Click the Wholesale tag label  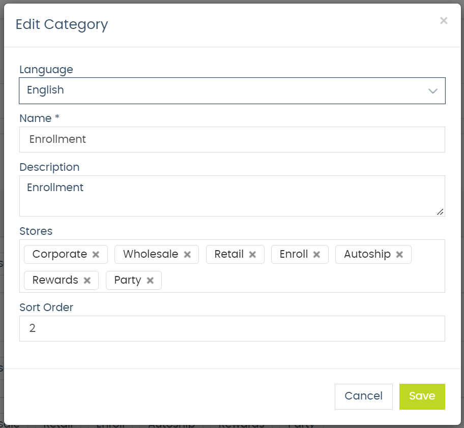pyautogui.click(x=151, y=254)
